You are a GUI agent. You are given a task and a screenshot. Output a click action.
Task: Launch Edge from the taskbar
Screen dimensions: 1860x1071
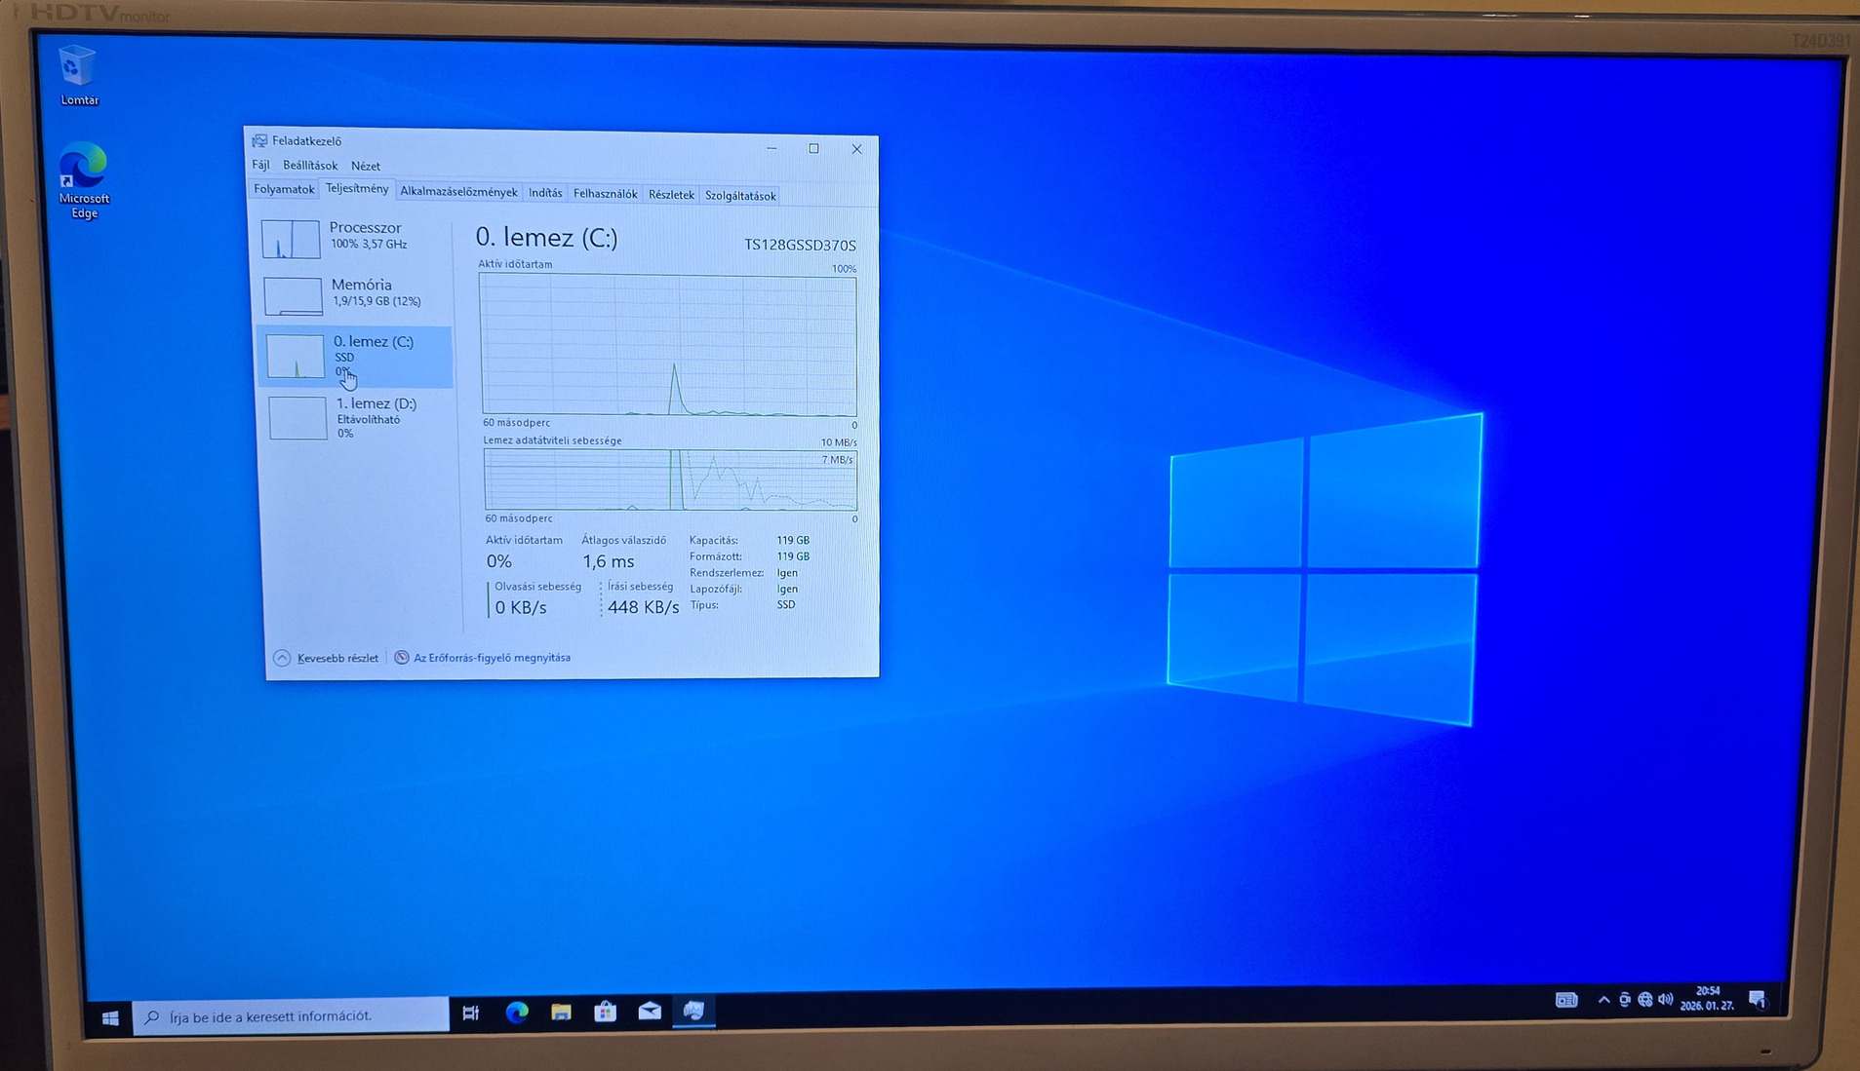(517, 1013)
